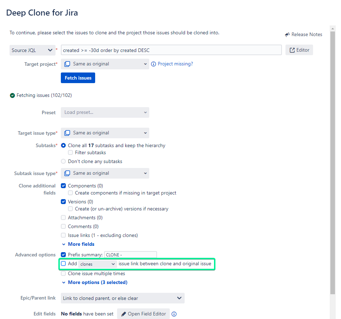Expand the More fields section
The width and height of the screenshot is (341, 319).
pyautogui.click(x=78, y=244)
